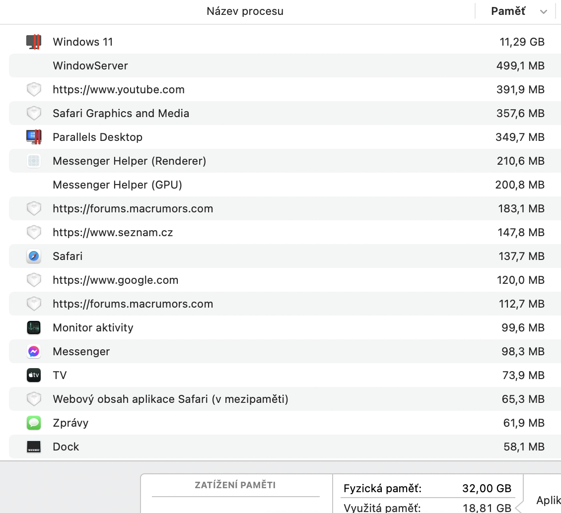Screen dimensions: 561x513
Task: Click the 99,6 MB memory value
Action: click(x=523, y=327)
